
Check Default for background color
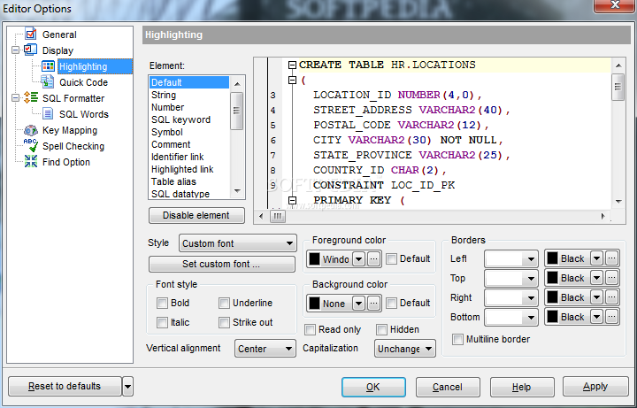(x=391, y=303)
